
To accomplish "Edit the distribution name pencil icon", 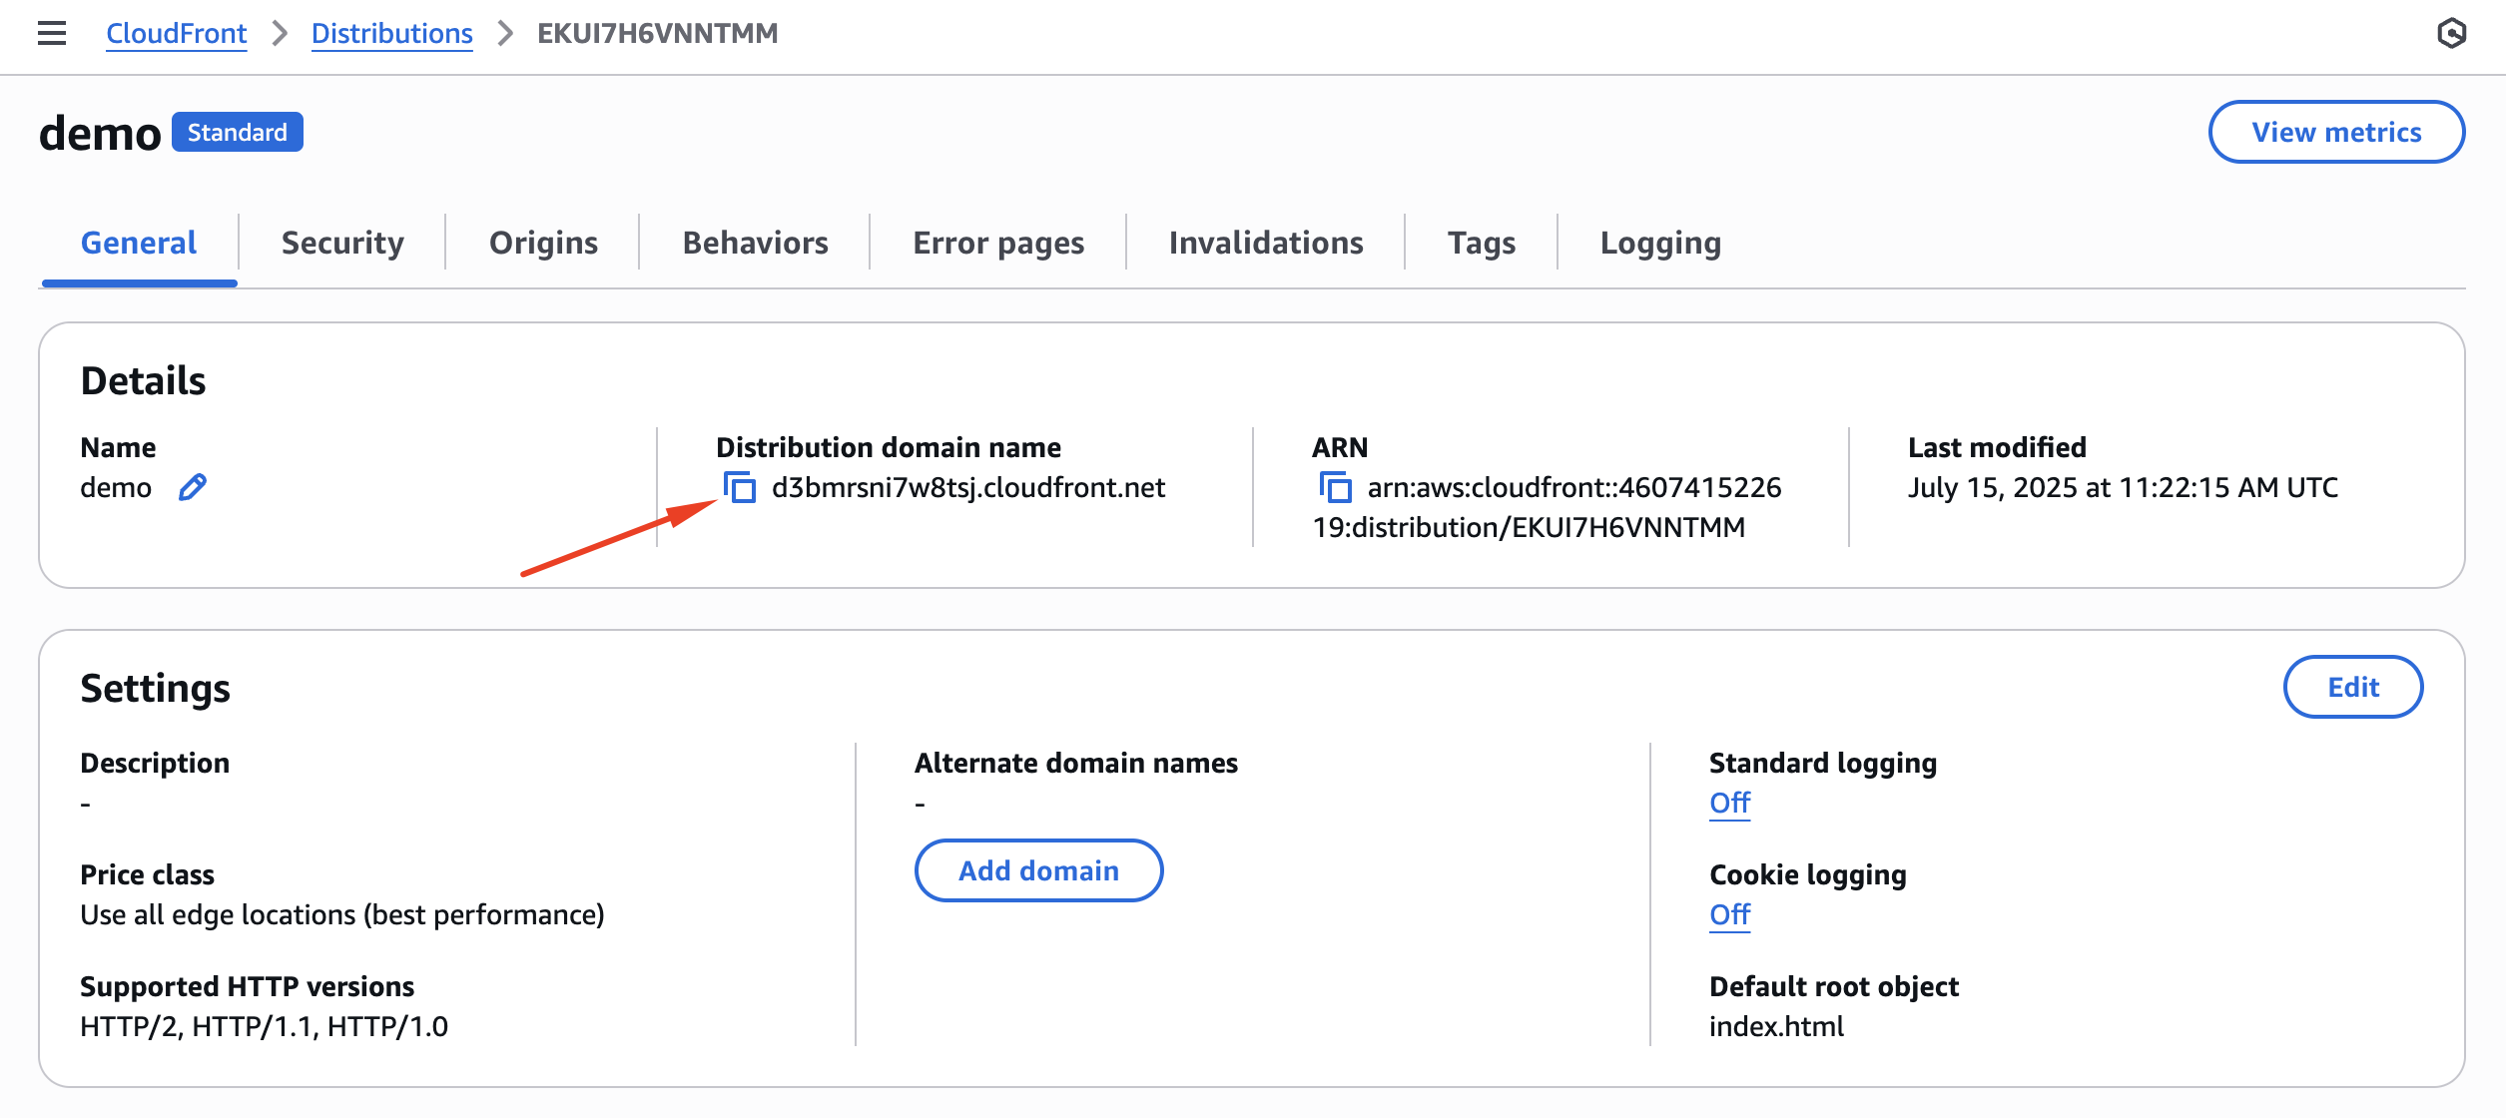I will (x=193, y=487).
